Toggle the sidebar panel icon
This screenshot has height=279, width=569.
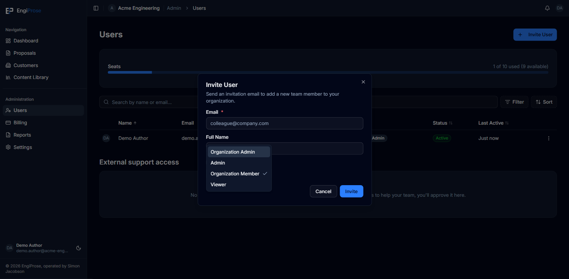pyautogui.click(x=96, y=8)
